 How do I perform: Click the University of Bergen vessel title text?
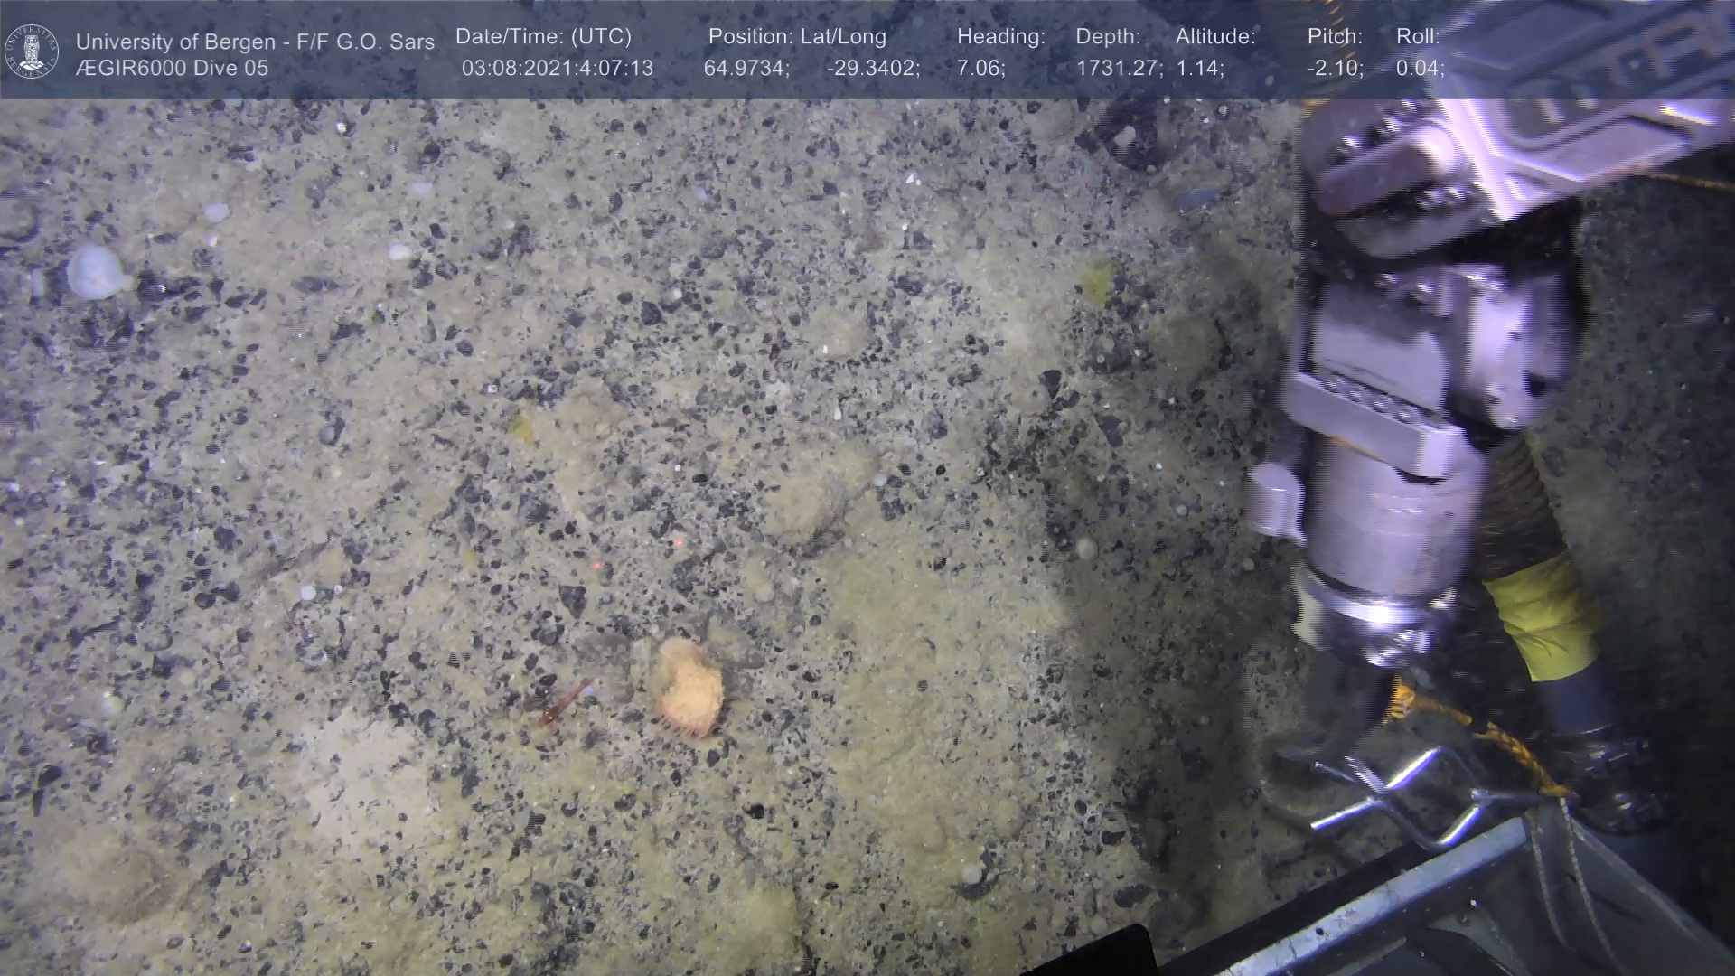point(255,42)
